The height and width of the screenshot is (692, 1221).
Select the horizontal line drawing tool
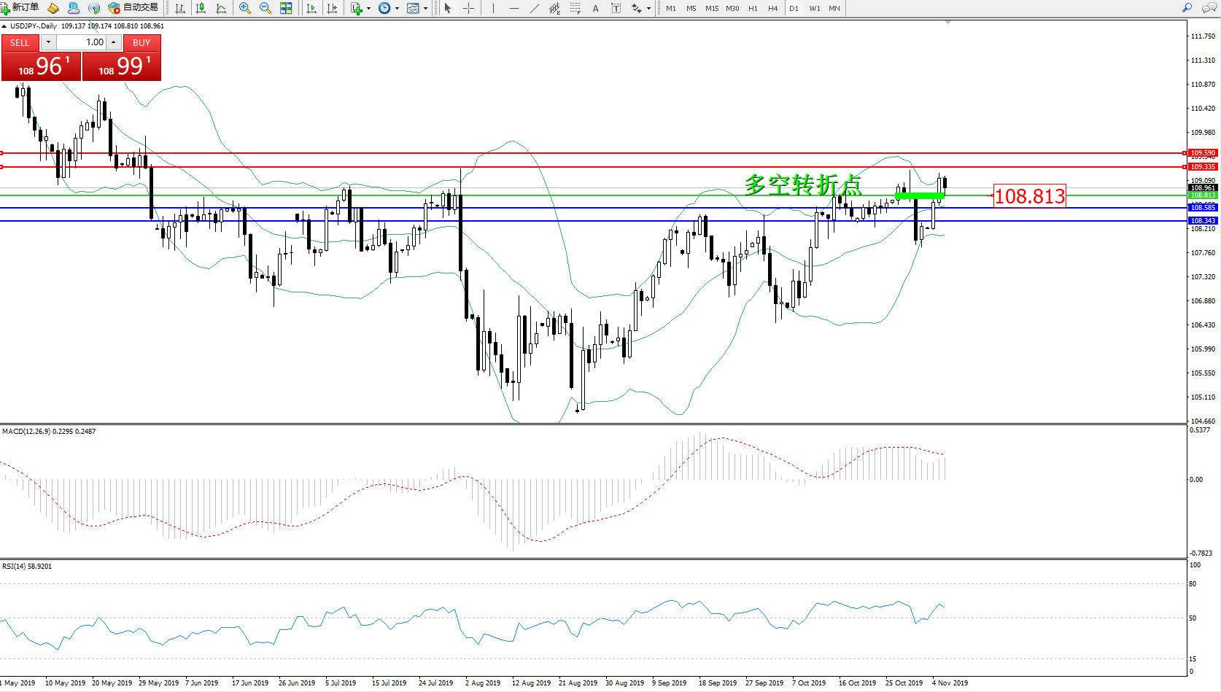click(x=514, y=8)
